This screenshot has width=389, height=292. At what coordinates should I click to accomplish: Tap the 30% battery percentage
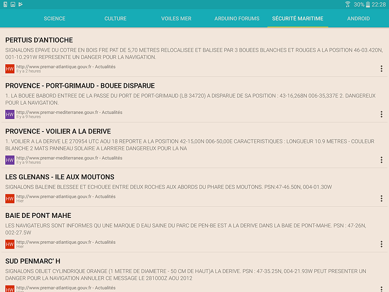(359, 5)
